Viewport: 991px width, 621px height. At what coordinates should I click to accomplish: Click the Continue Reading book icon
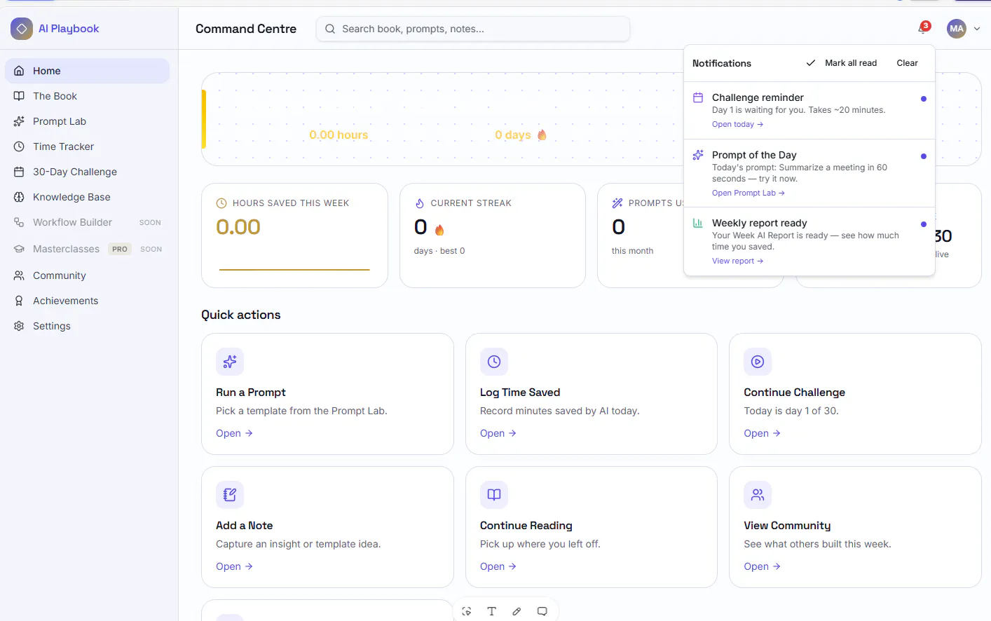[494, 495]
